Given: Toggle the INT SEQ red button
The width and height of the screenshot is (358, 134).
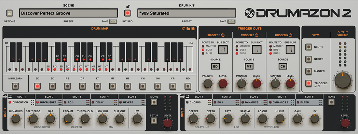Looking at the screenshot, I should point(127,13).
